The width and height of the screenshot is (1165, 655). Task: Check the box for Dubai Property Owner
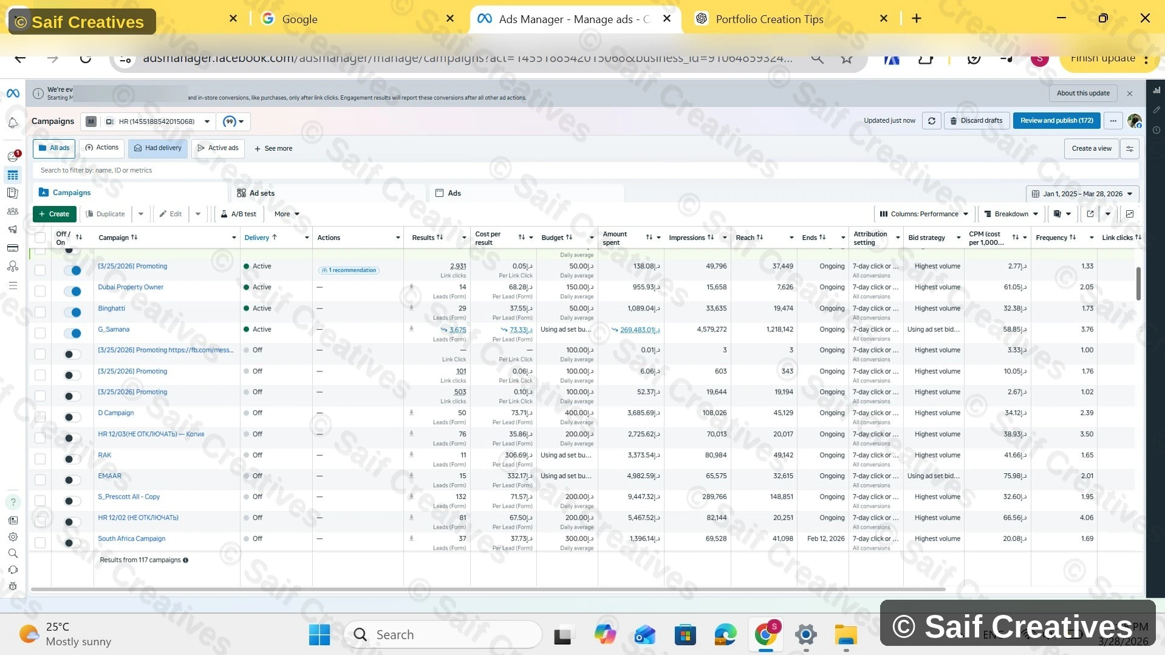pyautogui.click(x=40, y=291)
